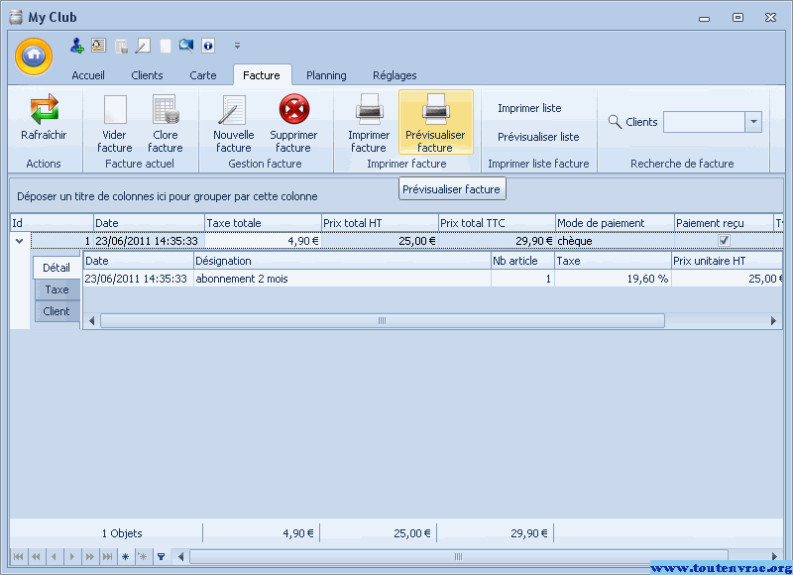Select the 'chèque' payment mode cell
This screenshot has width=793, height=575.
615,241
